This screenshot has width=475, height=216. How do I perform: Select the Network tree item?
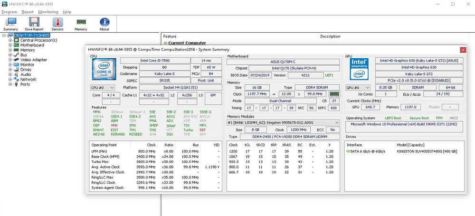point(28,80)
